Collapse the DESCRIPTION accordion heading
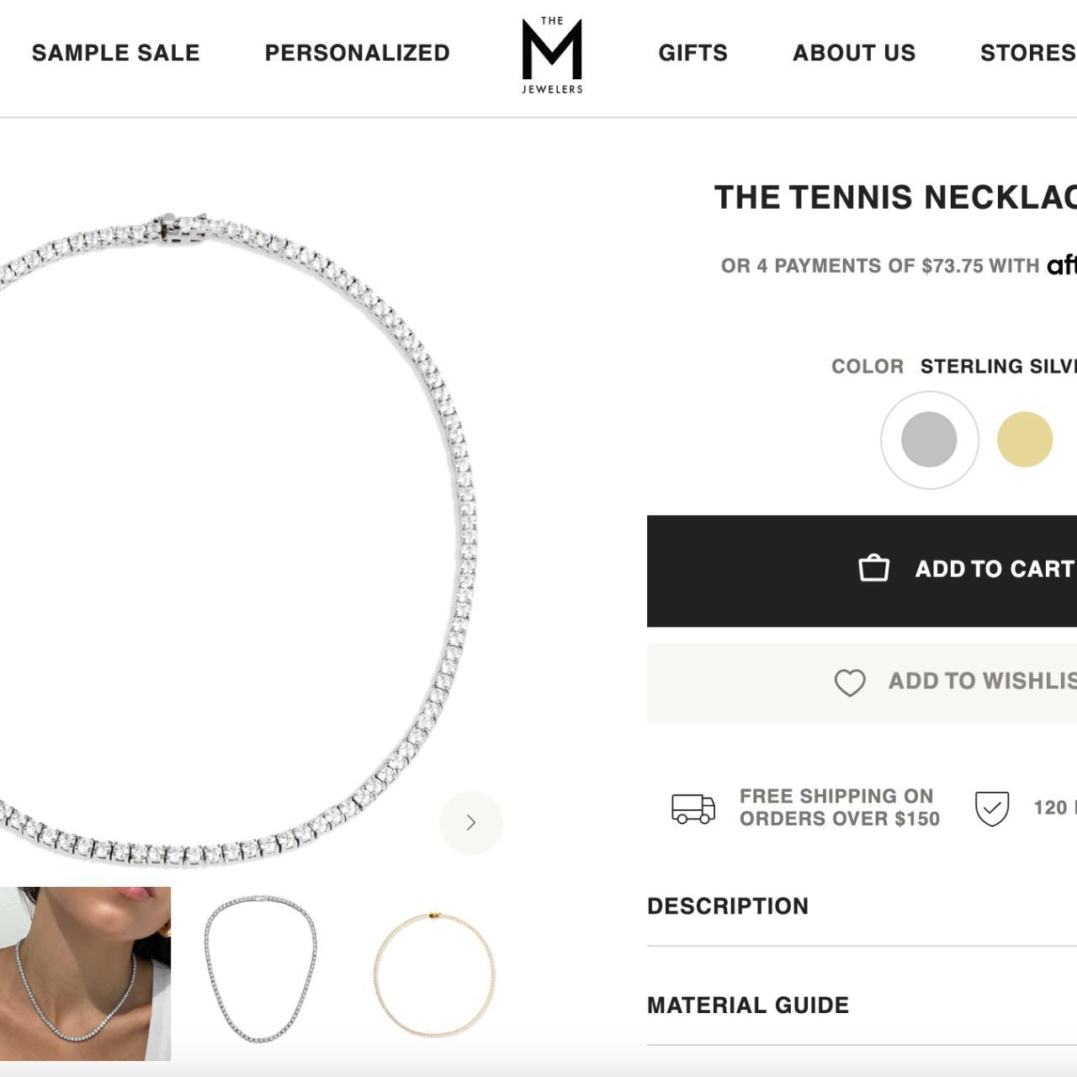 coord(727,906)
